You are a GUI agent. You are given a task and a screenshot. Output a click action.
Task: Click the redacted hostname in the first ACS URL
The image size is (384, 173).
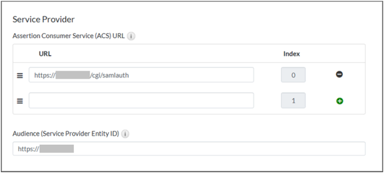pos(72,75)
